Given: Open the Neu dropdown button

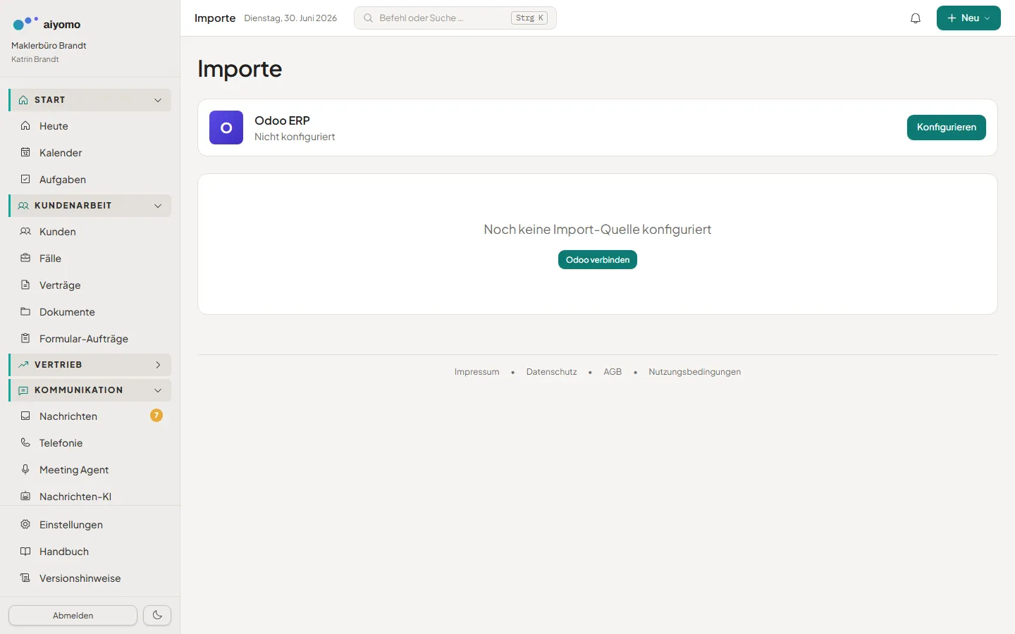Looking at the screenshot, I should click(x=968, y=18).
